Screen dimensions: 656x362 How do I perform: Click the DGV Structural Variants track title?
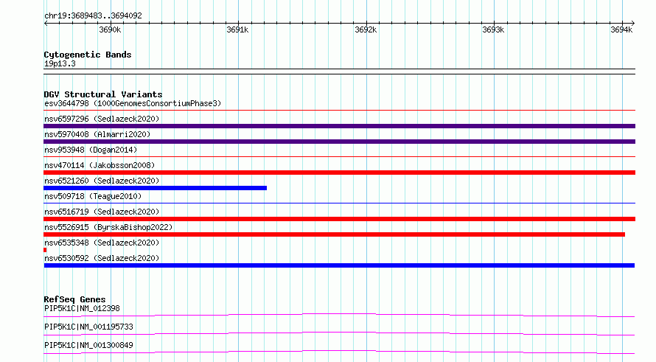click(x=103, y=94)
